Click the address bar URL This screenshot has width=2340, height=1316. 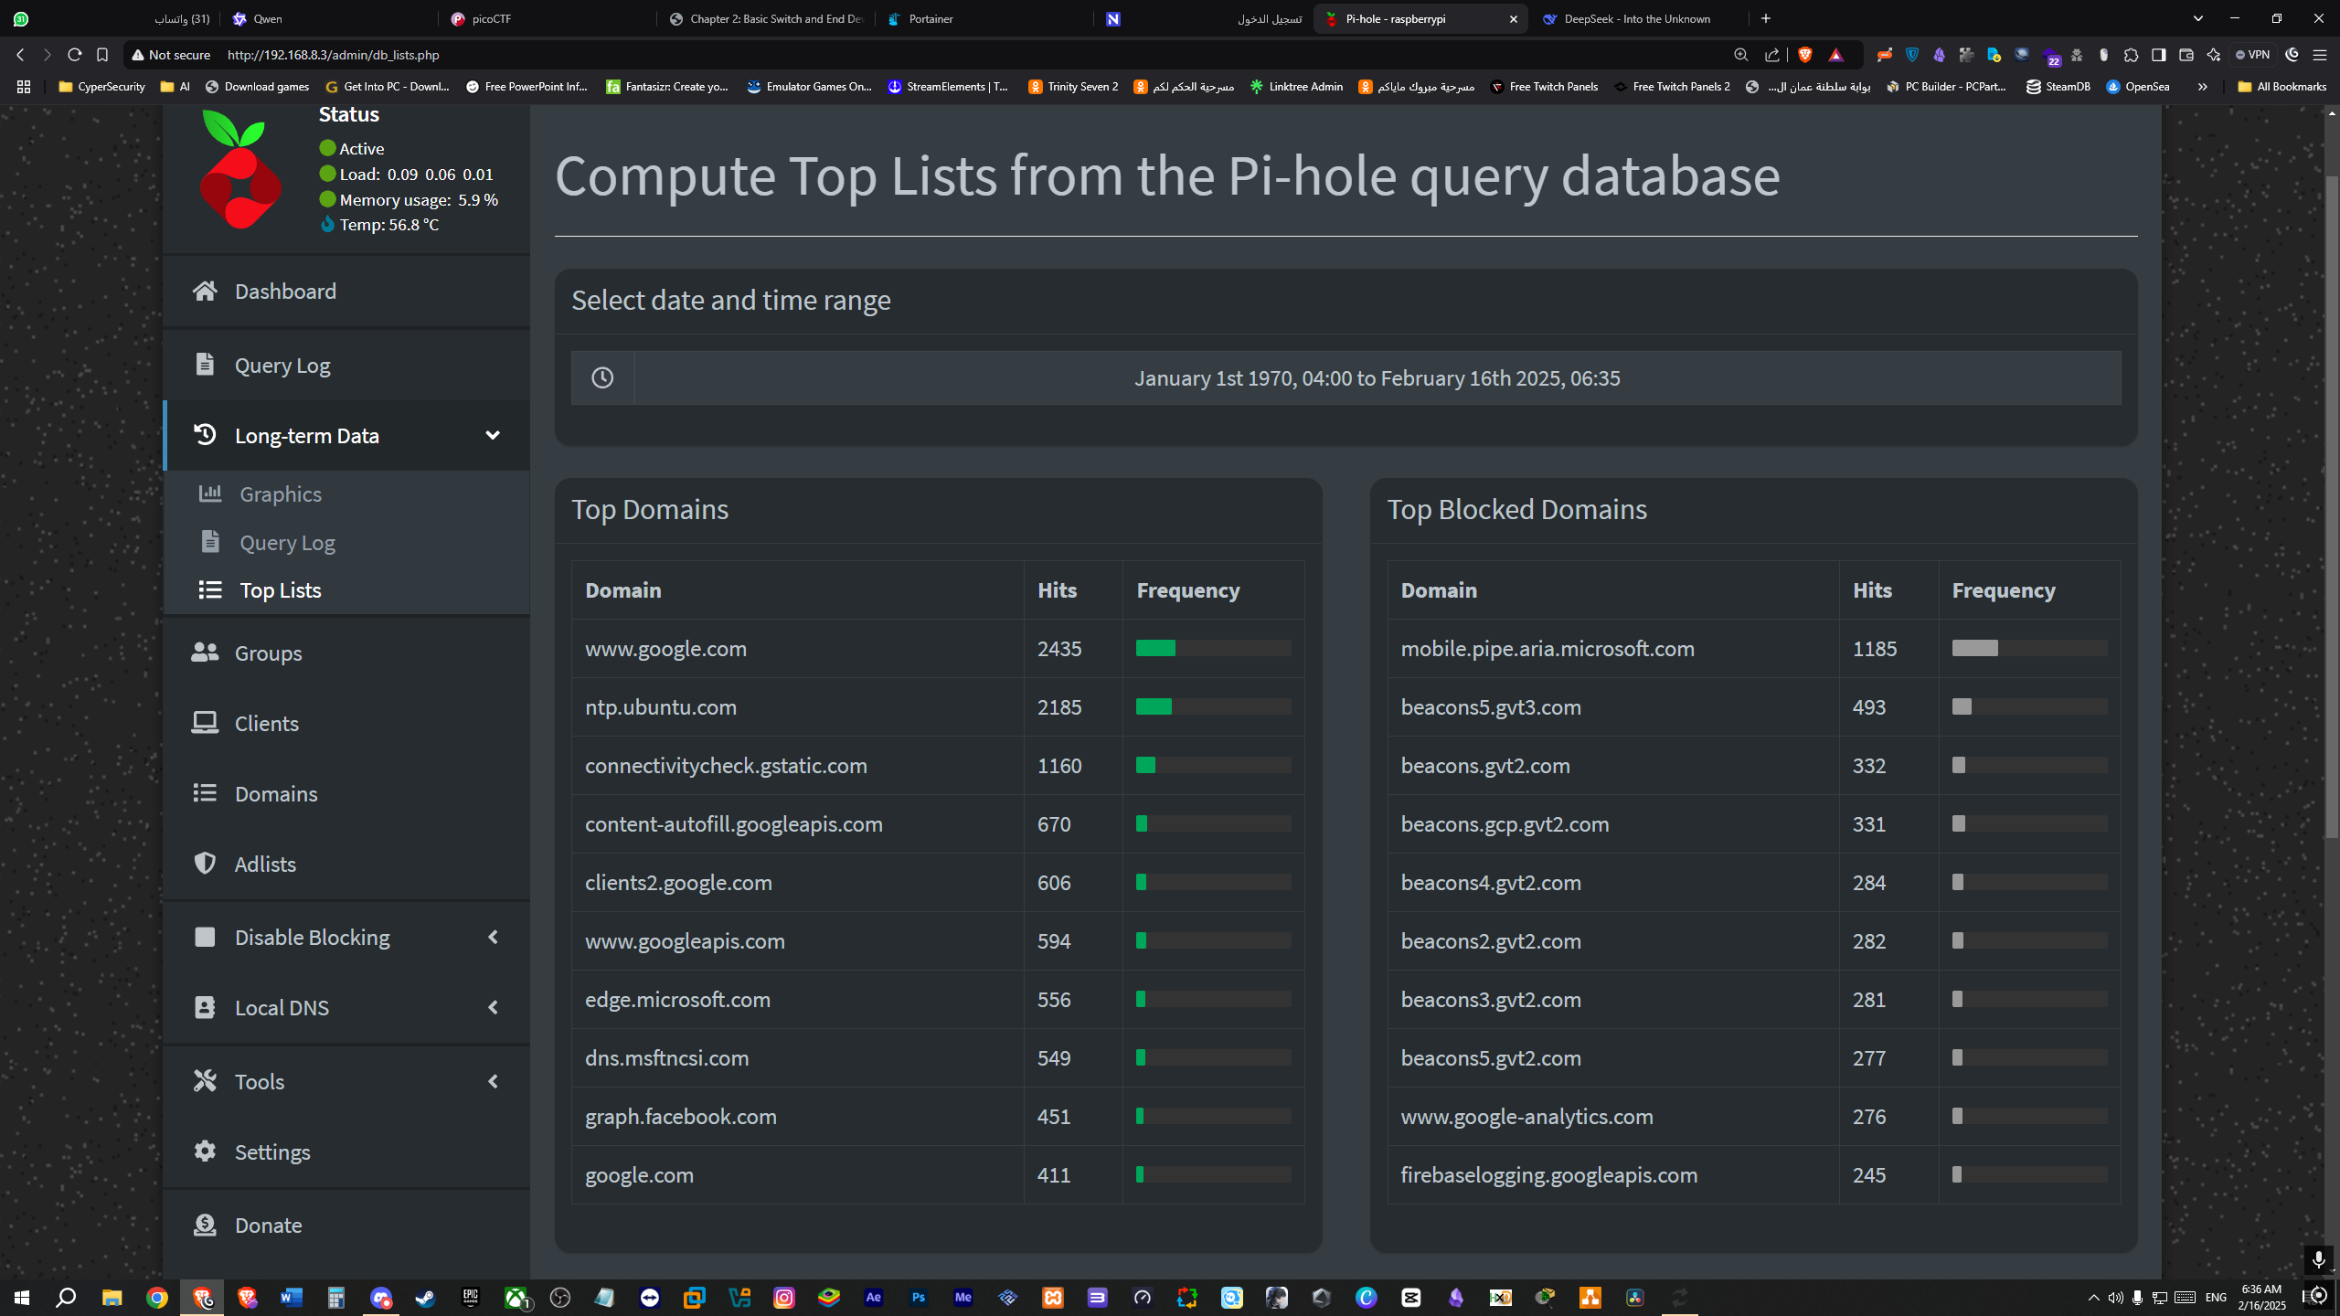pyautogui.click(x=333, y=55)
